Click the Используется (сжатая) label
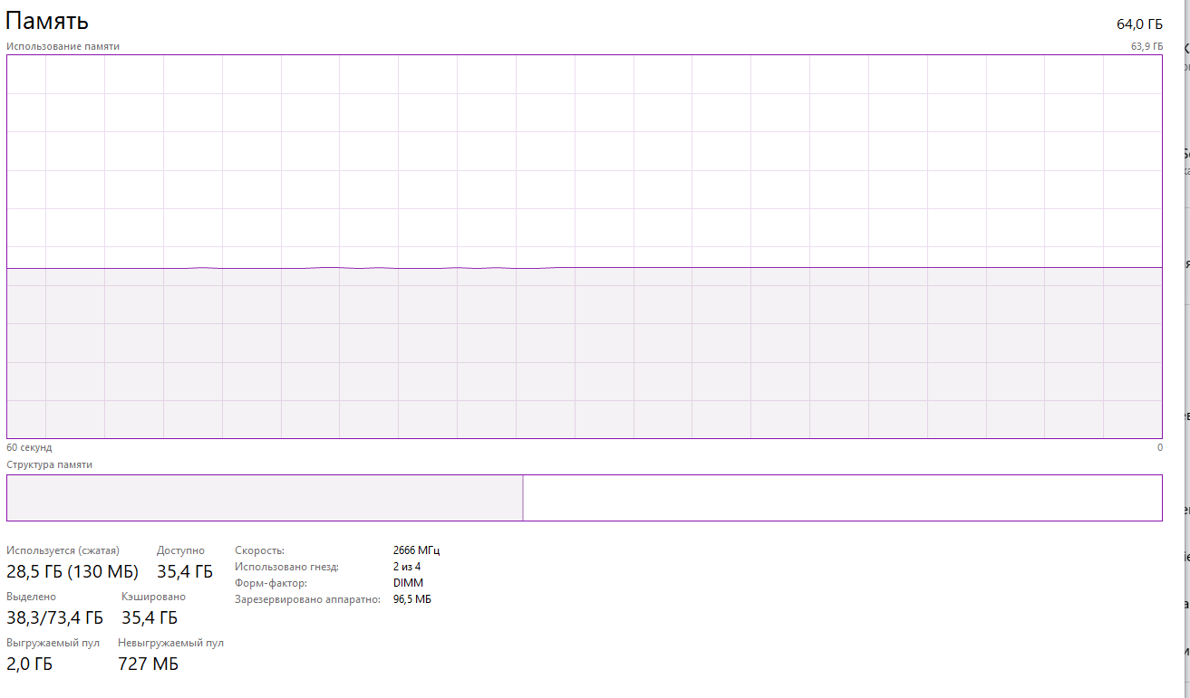 click(x=63, y=550)
